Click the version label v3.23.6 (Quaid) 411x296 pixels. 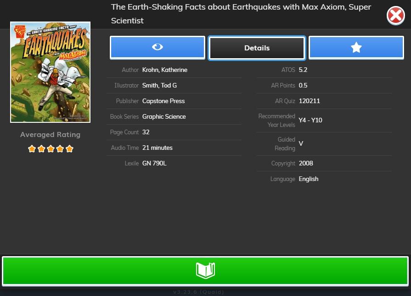click(199, 292)
